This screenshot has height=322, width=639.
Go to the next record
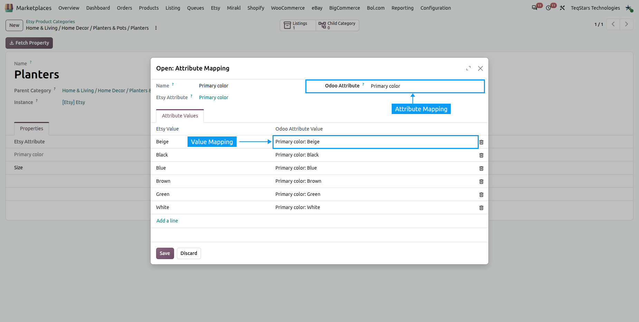627,24
